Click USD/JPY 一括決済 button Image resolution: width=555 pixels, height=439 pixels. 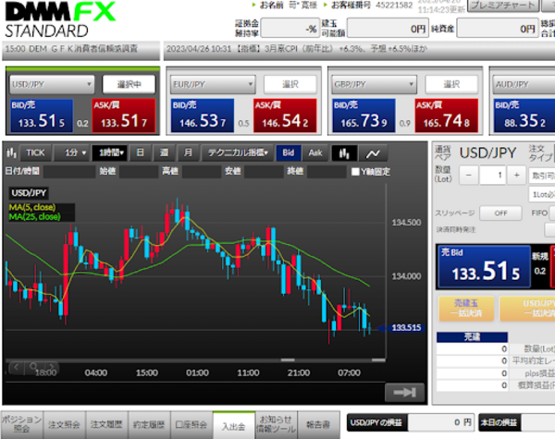pos(527,308)
